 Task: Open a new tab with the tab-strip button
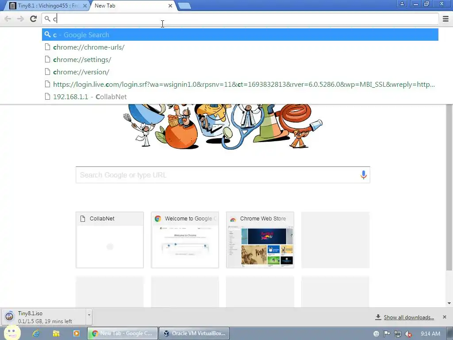click(184, 6)
